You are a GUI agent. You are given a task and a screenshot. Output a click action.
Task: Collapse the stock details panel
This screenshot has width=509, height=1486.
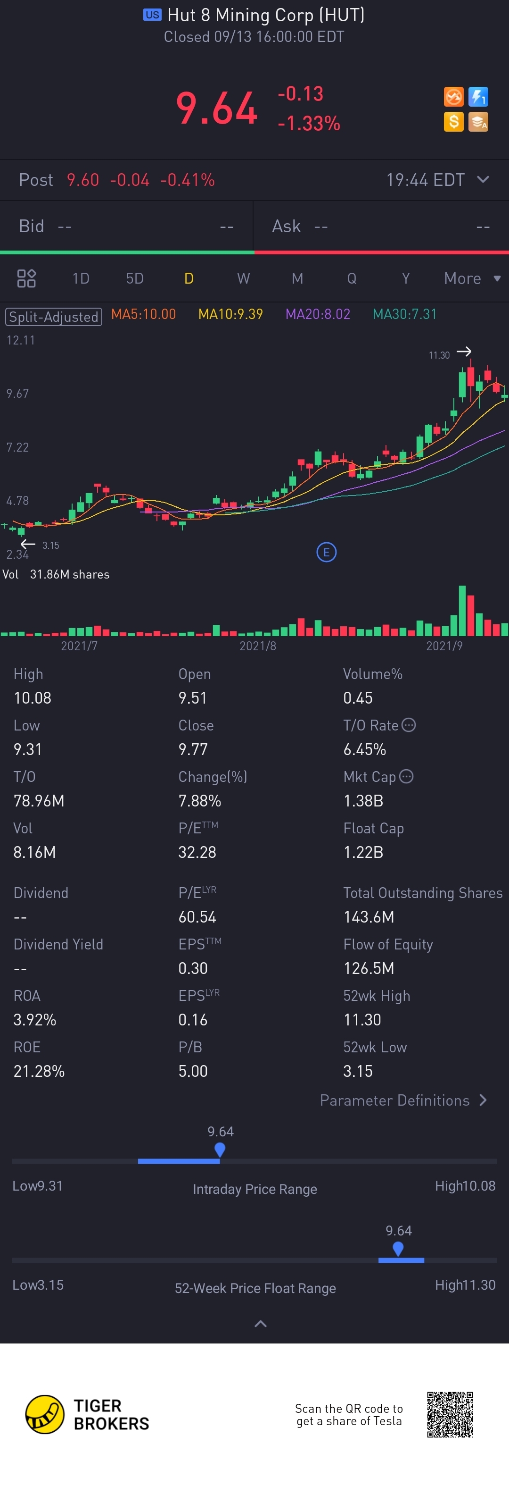(x=261, y=1324)
